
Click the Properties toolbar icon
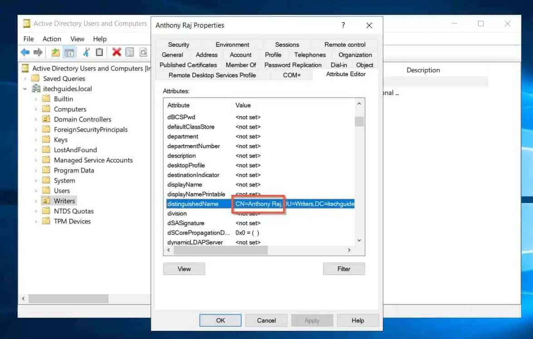(x=130, y=52)
